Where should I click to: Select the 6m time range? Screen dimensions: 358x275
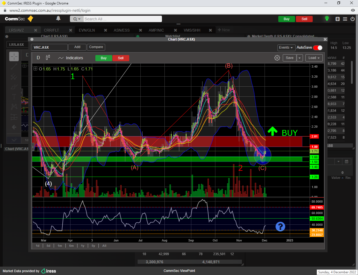point(71,246)
